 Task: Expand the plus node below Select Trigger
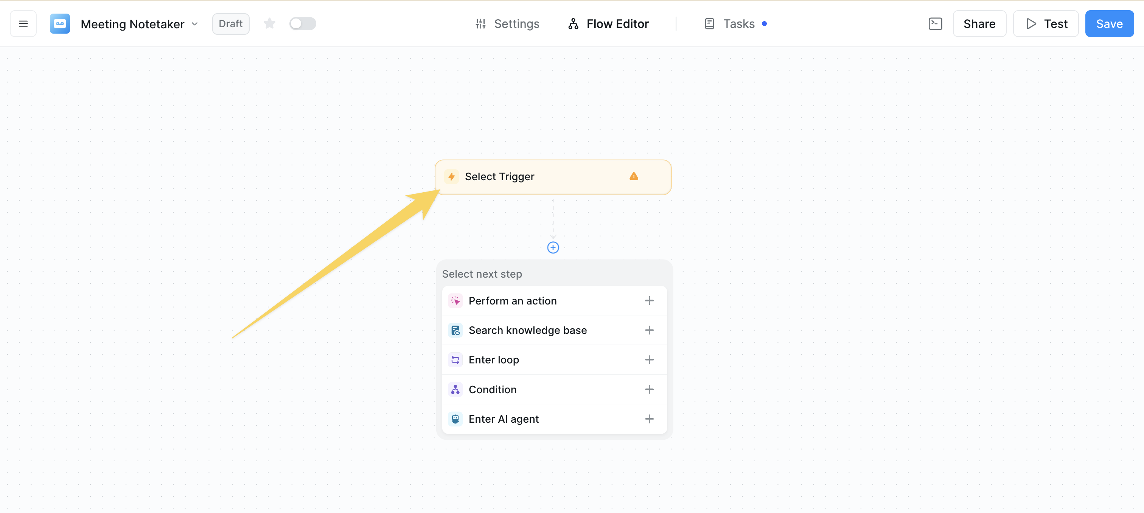pyautogui.click(x=553, y=247)
